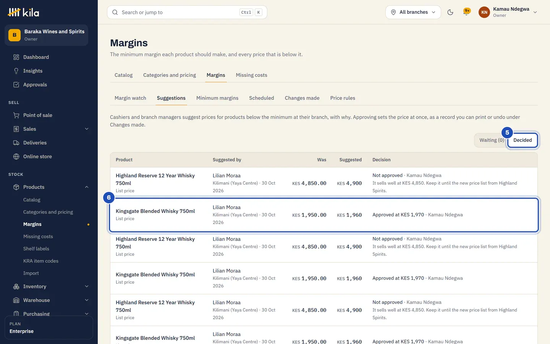
Task: Open the Dashboard grid icon
Action: [16, 57]
